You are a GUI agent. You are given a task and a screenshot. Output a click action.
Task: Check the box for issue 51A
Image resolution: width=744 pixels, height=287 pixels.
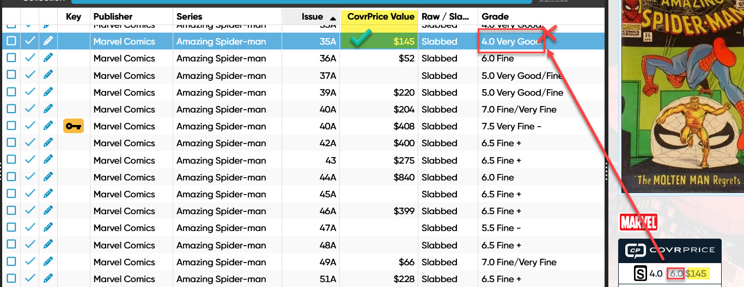coord(11,279)
